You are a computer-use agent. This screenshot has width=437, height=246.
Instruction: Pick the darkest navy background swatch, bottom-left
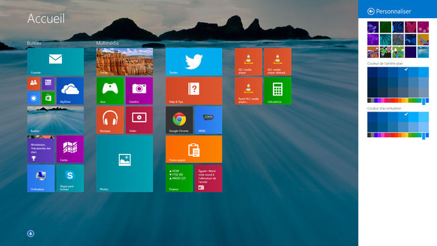(372, 92)
